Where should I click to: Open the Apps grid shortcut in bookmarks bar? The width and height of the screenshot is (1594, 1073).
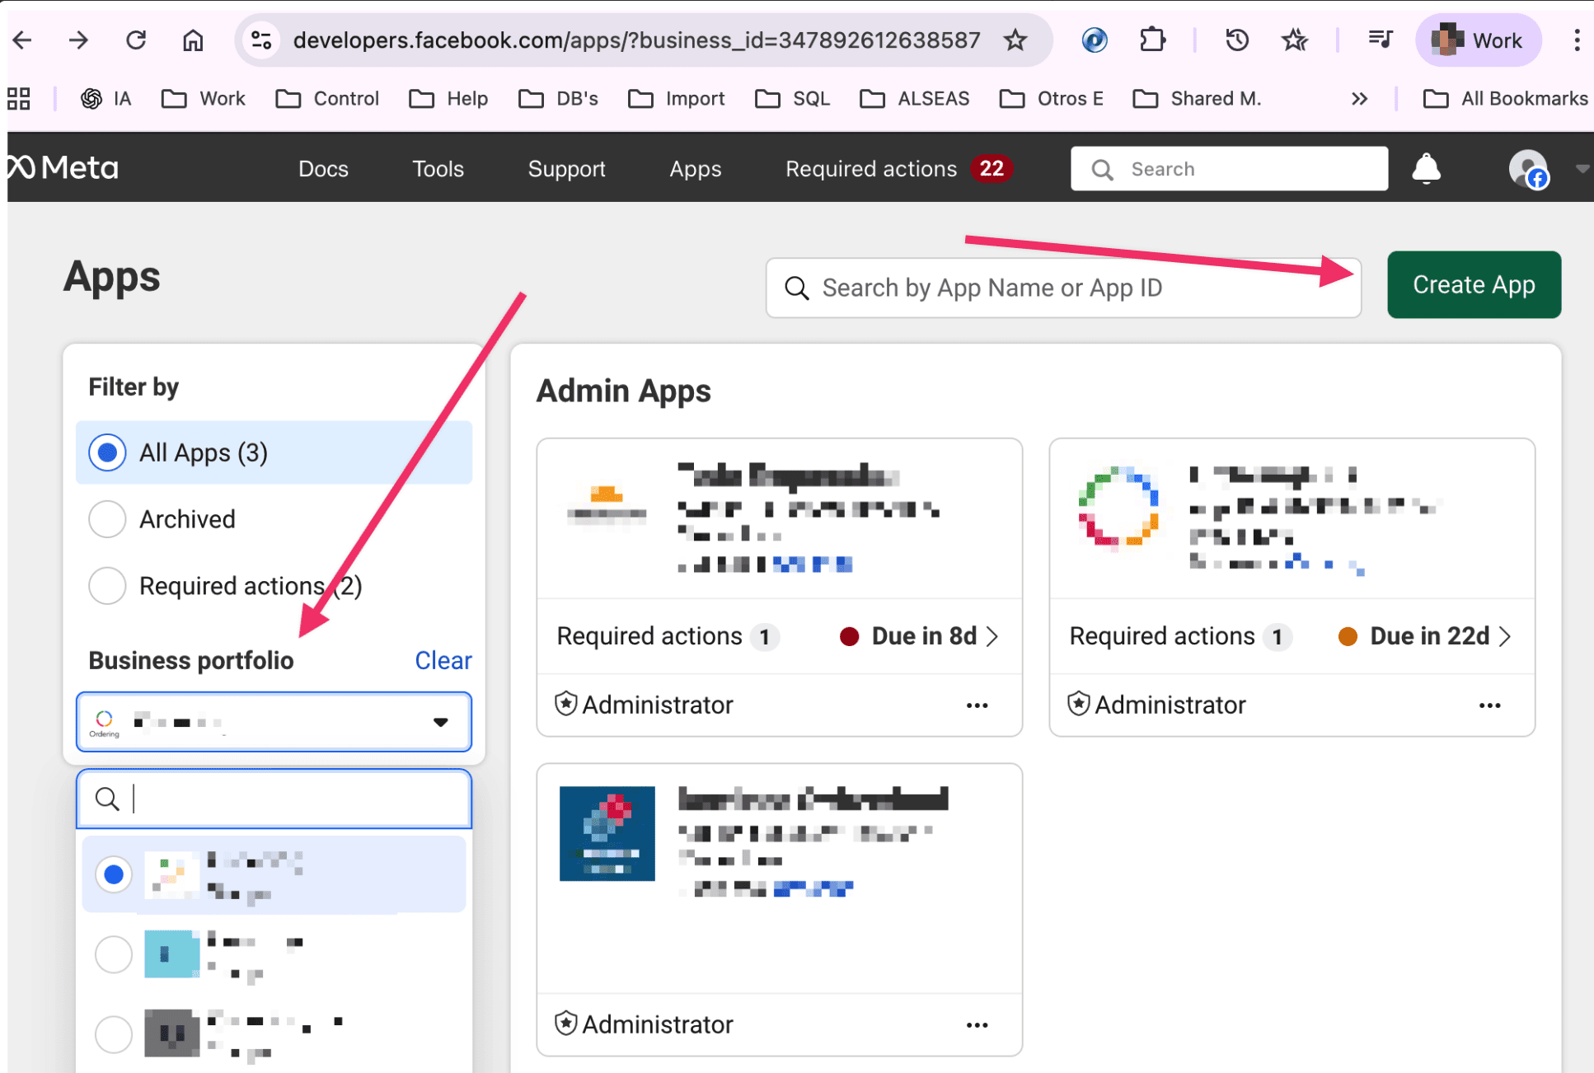[x=18, y=99]
